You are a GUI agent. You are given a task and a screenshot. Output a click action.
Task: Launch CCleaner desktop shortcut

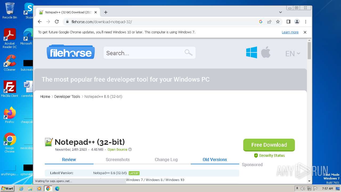click(x=10, y=63)
